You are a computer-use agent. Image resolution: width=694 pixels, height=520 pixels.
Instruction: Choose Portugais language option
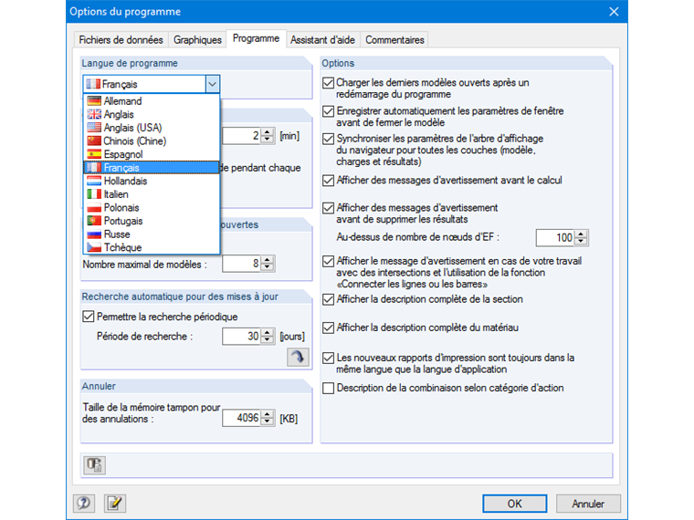152,221
